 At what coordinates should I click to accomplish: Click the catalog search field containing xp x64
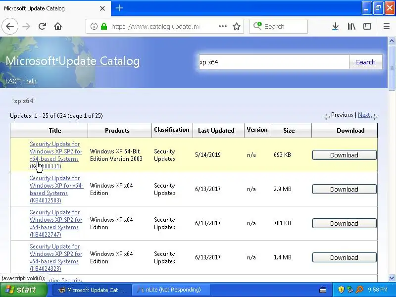point(274,62)
